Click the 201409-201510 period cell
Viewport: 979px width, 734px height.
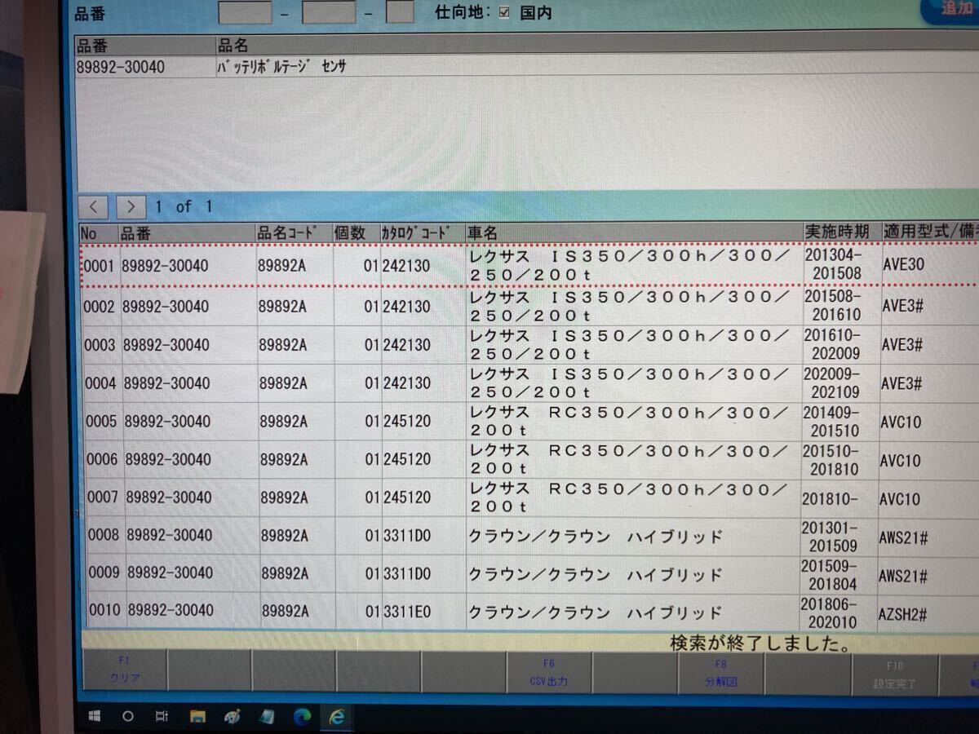(x=841, y=421)
